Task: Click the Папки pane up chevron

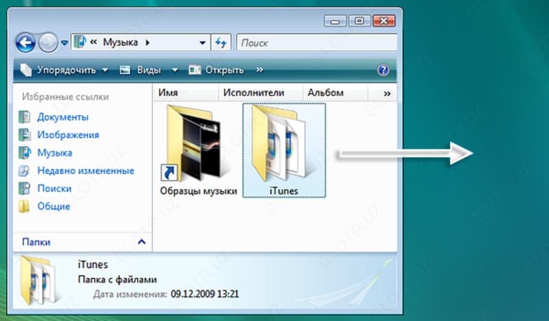Action: tap(141, 241)
